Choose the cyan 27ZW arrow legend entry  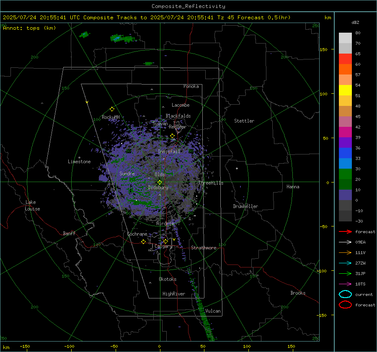[345, 263]
